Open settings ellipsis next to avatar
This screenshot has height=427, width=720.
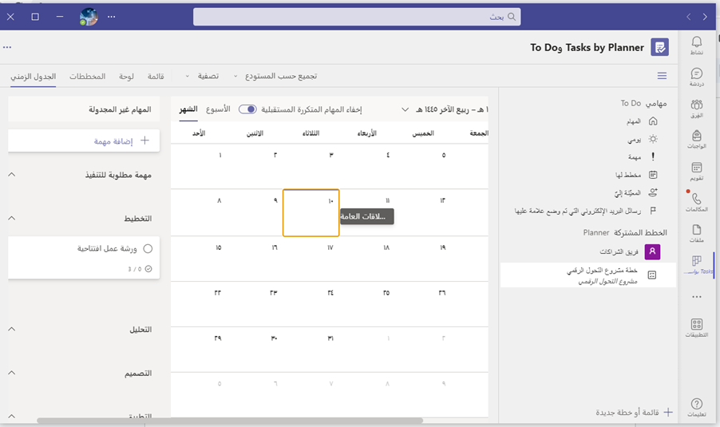(x=112, y=17)
